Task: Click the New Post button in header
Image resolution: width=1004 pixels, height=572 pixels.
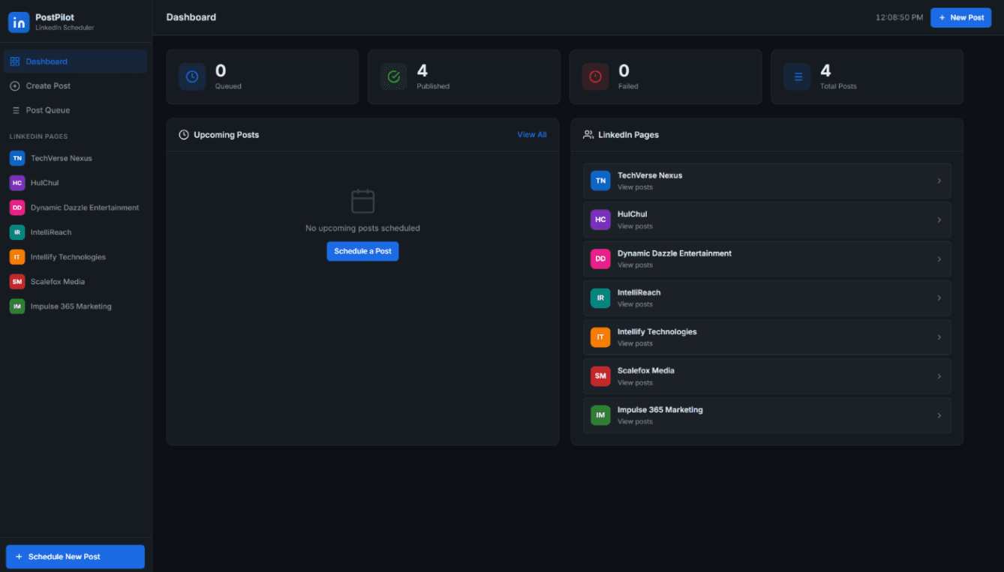Action: click(960, 17)
